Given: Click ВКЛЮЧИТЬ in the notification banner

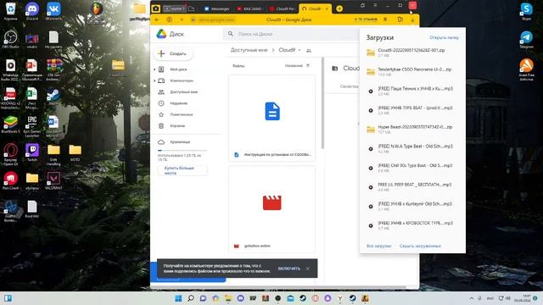Looking at the screenshot, I should [x=288, y=269].
